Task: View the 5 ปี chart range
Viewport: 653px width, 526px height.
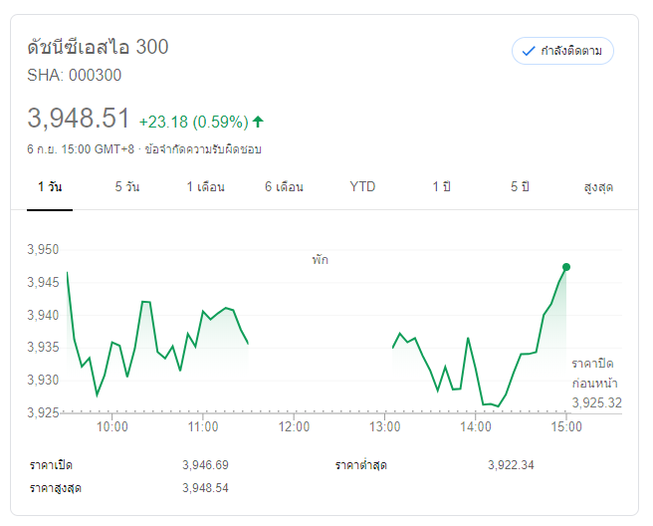Action: pyautogui.click(x=520, y=187)
